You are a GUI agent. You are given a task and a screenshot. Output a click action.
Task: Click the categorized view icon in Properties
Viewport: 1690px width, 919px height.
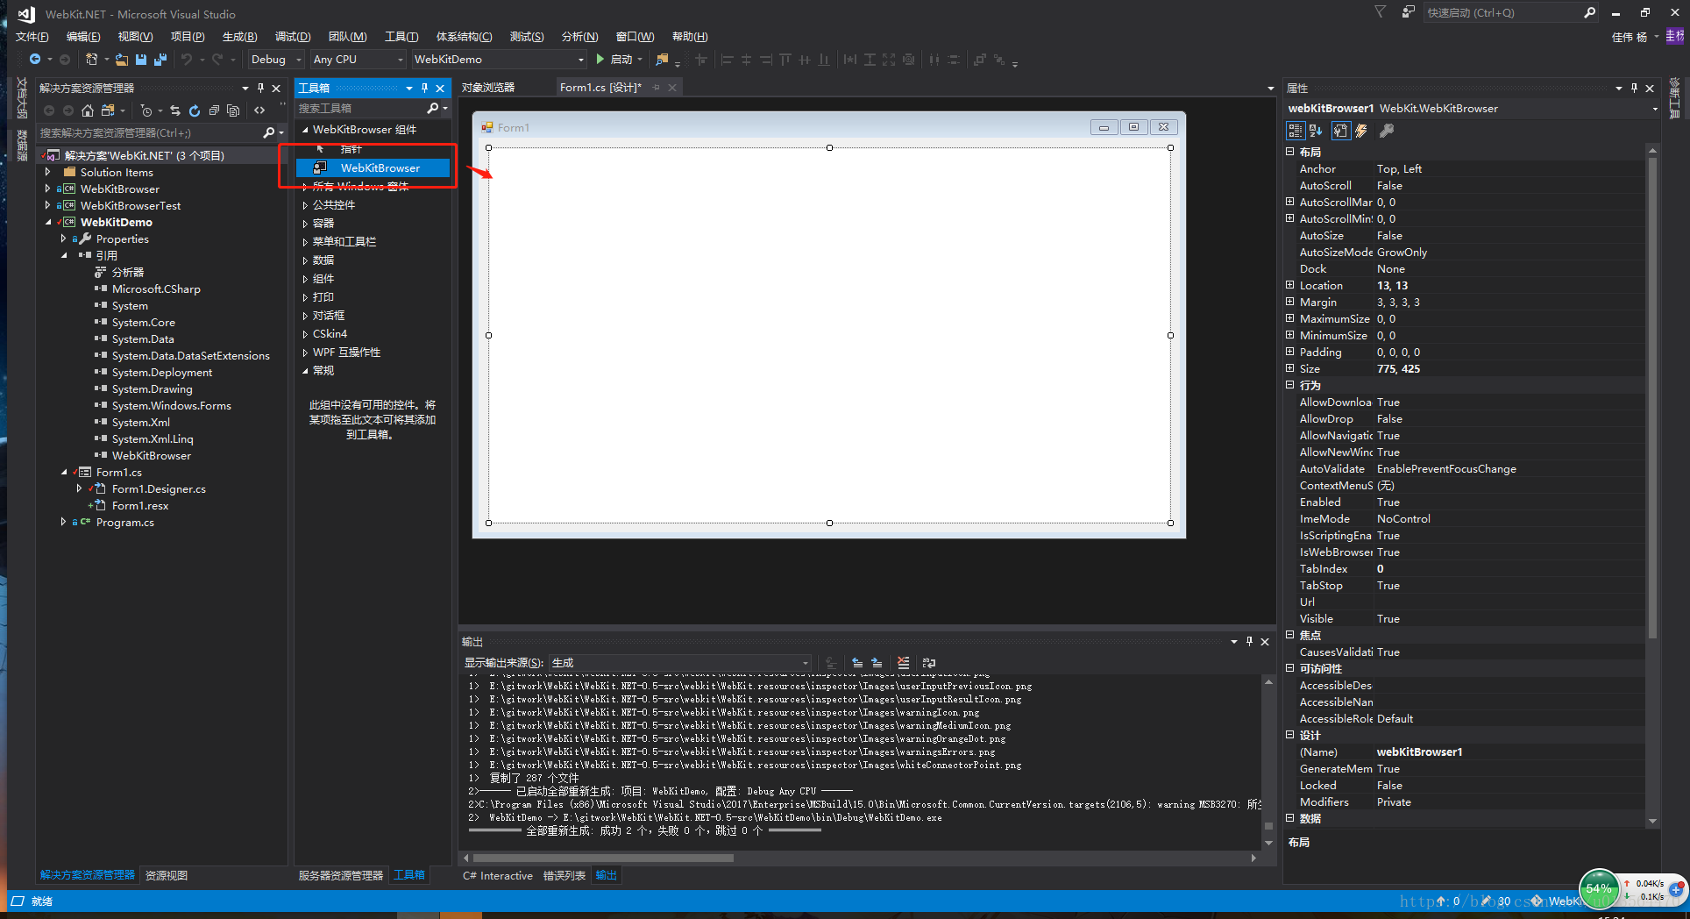coord(1295,131)
